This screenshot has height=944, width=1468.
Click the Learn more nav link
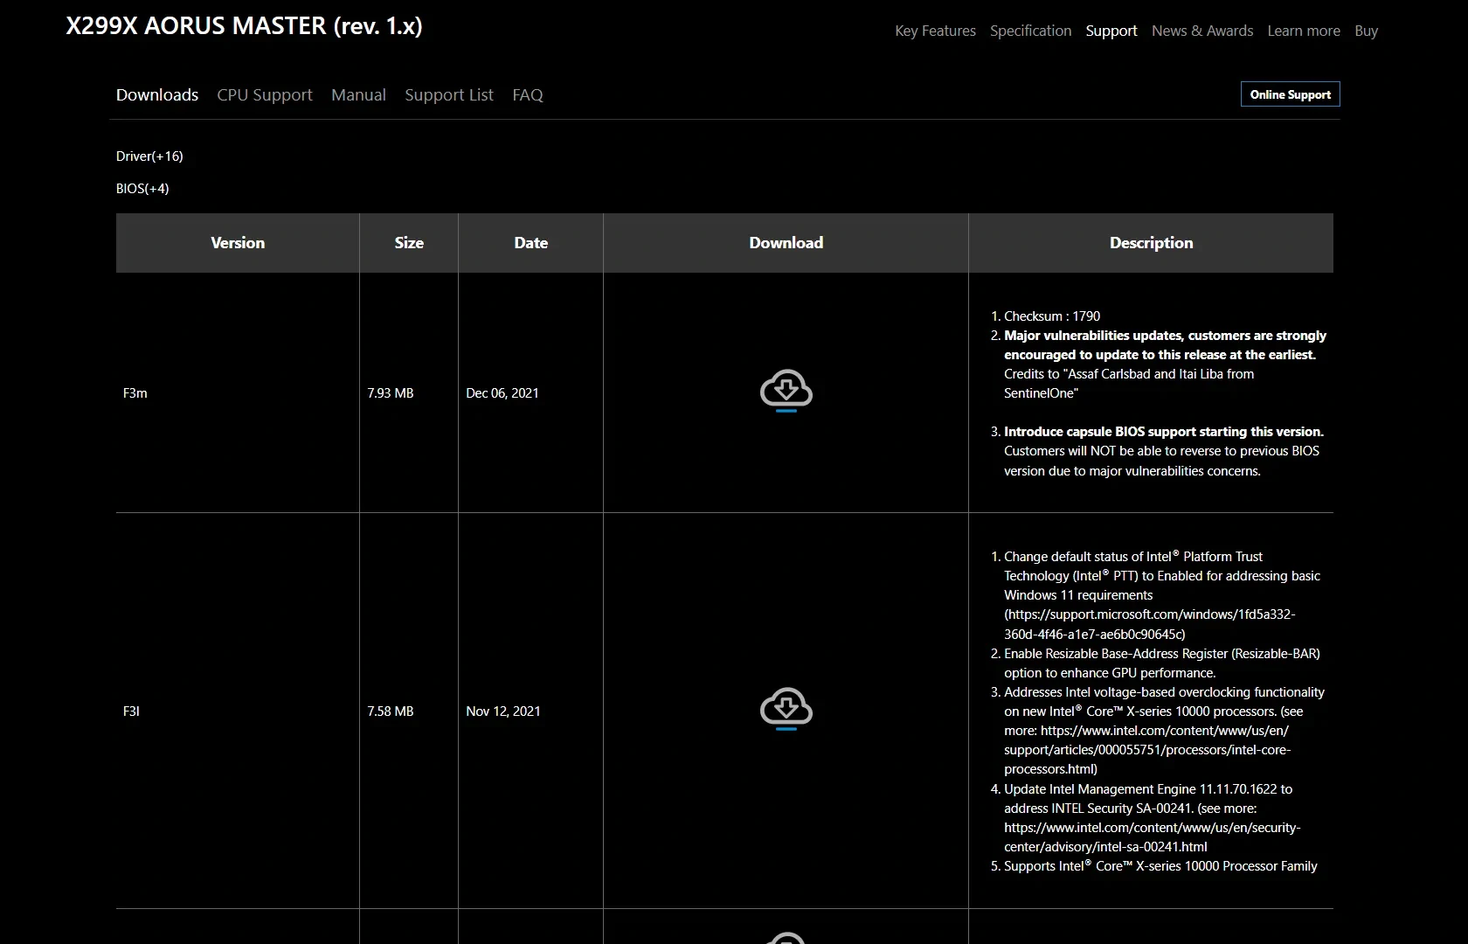[x=1303, y=31]
